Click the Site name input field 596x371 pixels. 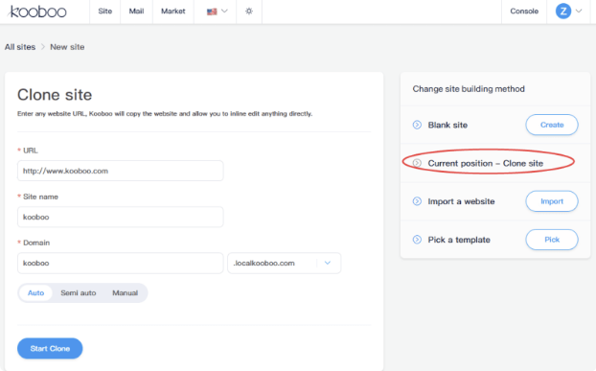pos(120,217)
